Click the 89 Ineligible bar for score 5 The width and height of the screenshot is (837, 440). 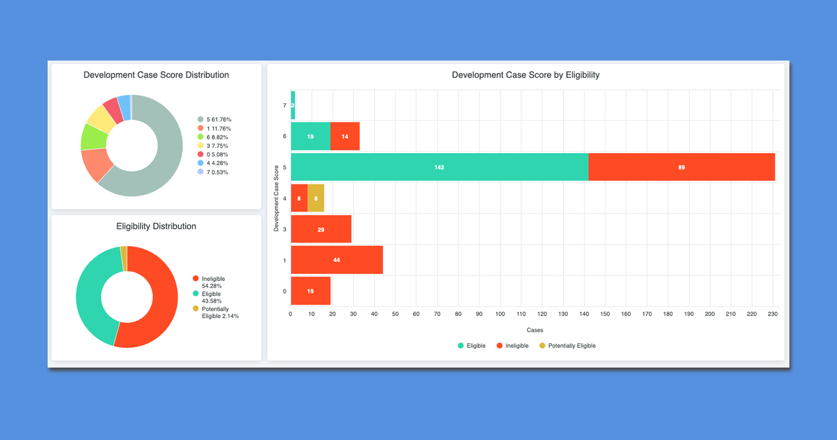[681, 167]
